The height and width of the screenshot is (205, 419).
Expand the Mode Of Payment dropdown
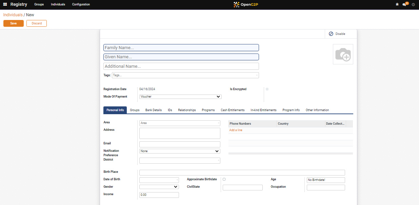click(x=180, y=97)
